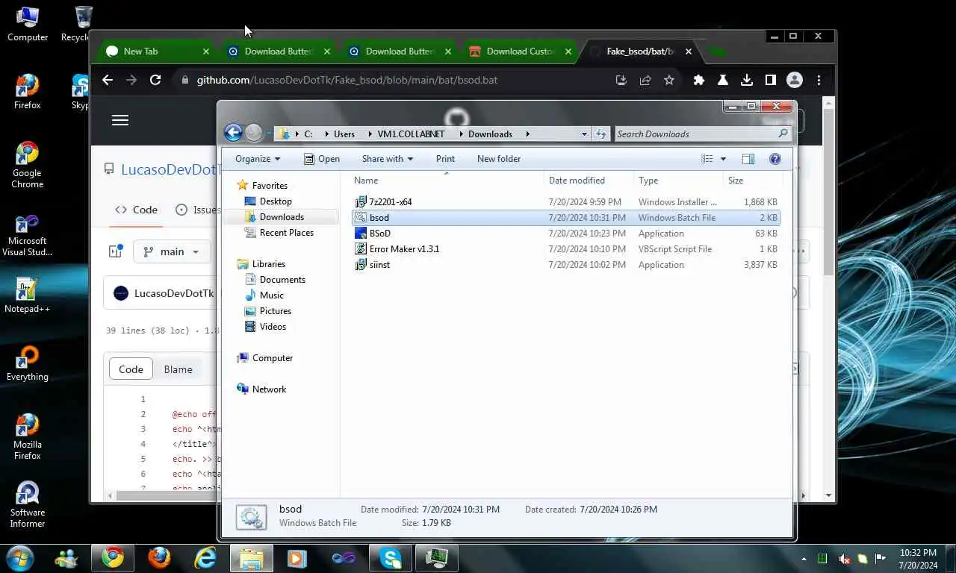This screenshot has height=573, width=956.
Task: Toggle the Explorer preview pane icon
Action: pyautogui.click(x=748, y=159)
